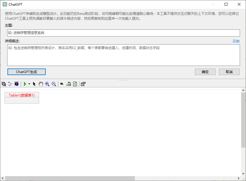Click the horizontal scrollbar thumb
This screenshot has height=181, width=246.
click(70, 178)
